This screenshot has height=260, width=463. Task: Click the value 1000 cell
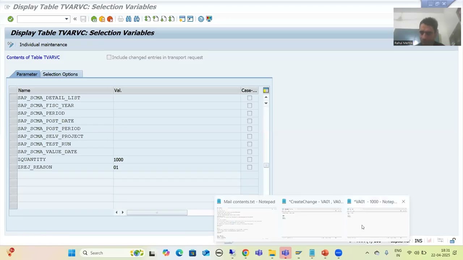point(177,160)
